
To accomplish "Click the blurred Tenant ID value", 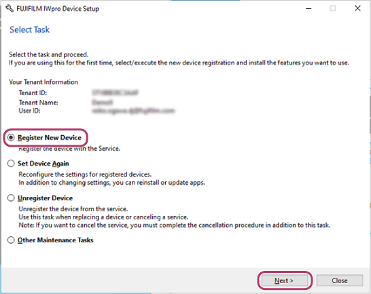I will 115,92.
